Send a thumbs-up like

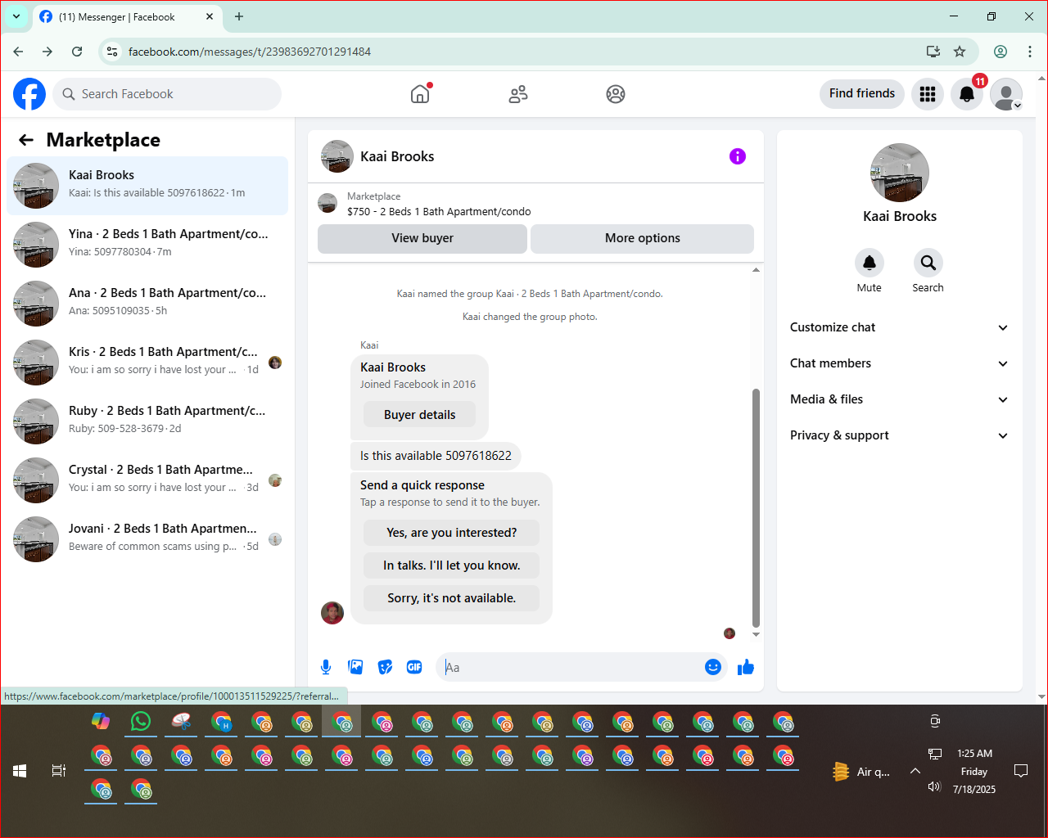[745, 667]
